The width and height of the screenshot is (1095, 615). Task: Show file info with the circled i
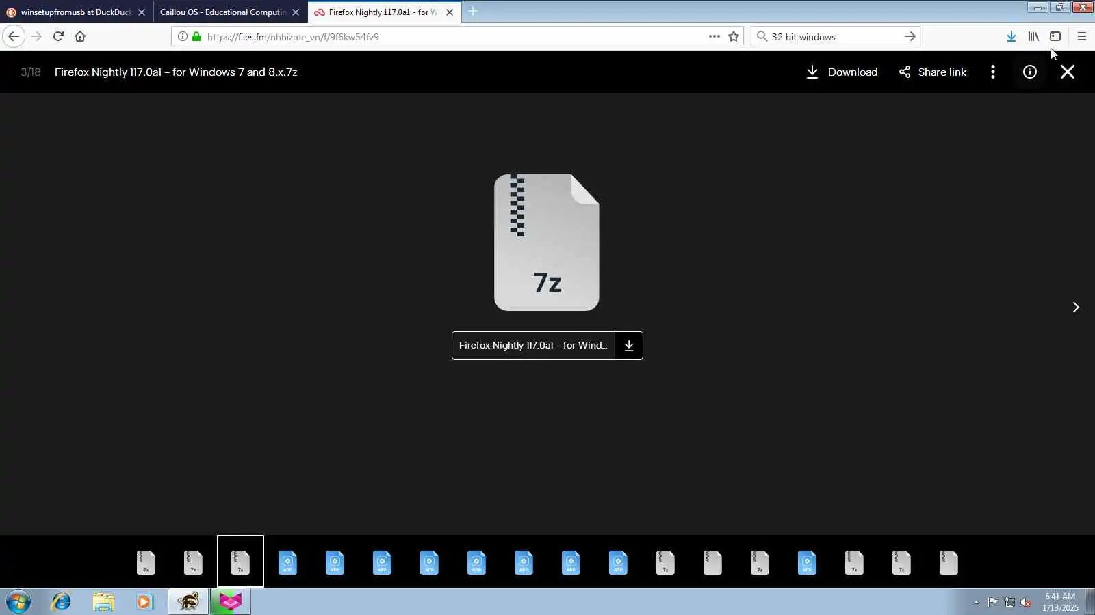1029,72
